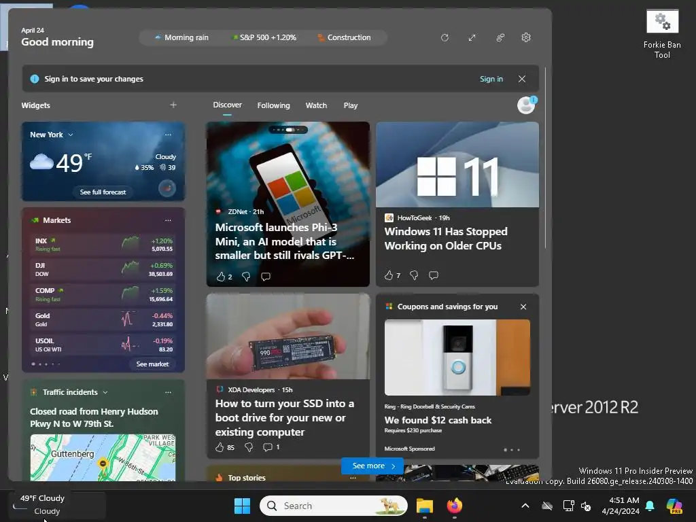The image size is (696, 522).
Task: Open the account and share icon beside the settings gear
Action: tap(500, 38)
